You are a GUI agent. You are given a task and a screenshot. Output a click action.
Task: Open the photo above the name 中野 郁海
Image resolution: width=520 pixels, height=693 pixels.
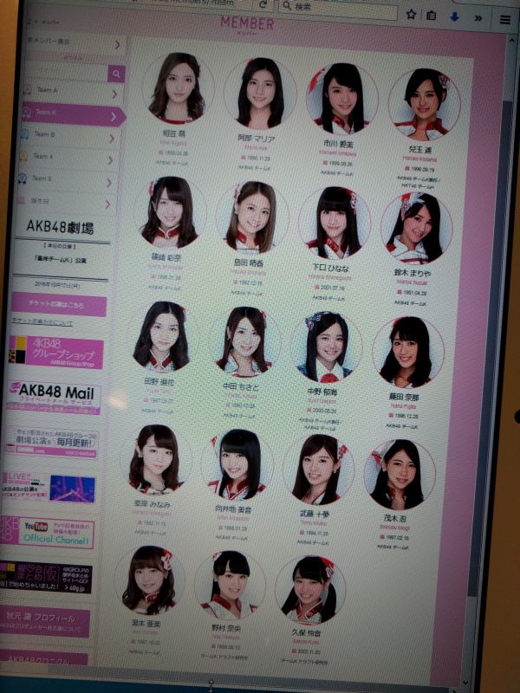[x=327, y=347]
